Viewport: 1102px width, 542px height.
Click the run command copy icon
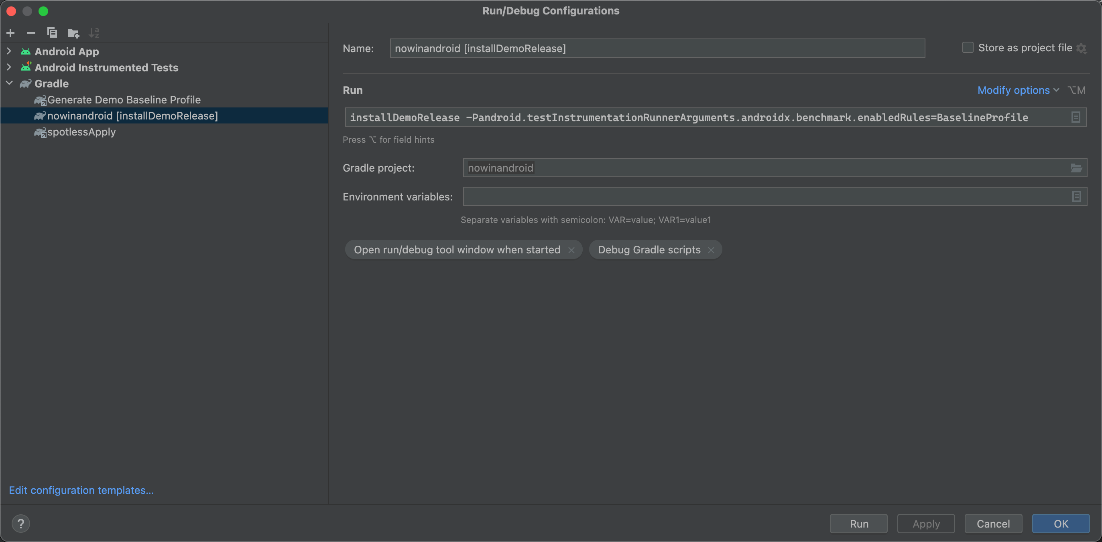[1075, 117]
